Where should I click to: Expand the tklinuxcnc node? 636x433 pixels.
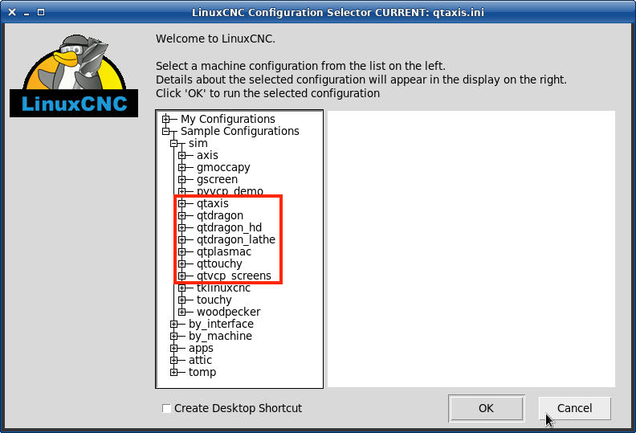coord(182,288)
